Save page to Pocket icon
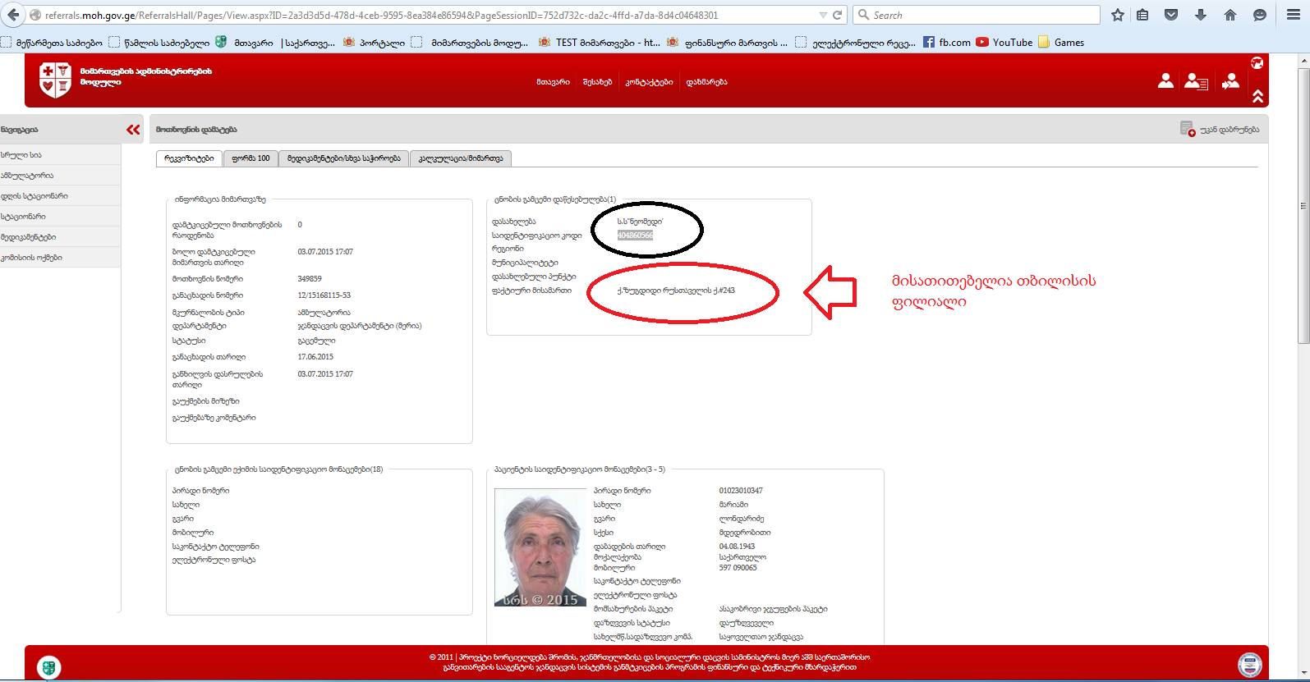The width and height of the screenshot is (1310, 682). point(1172,15)
